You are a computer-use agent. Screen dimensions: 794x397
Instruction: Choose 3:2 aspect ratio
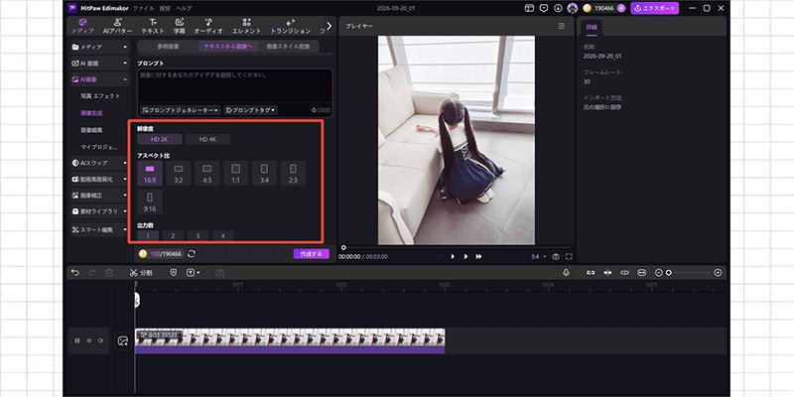coord(179,173)
